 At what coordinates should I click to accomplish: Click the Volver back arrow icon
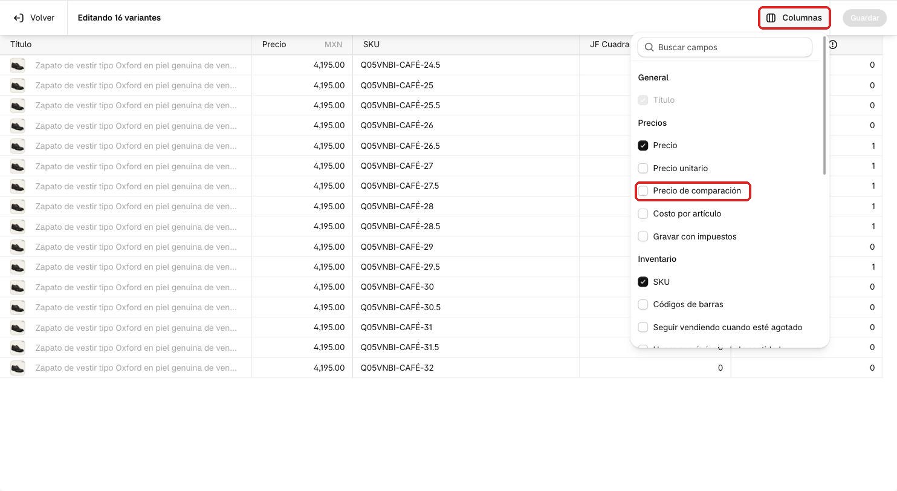[19, 18]
